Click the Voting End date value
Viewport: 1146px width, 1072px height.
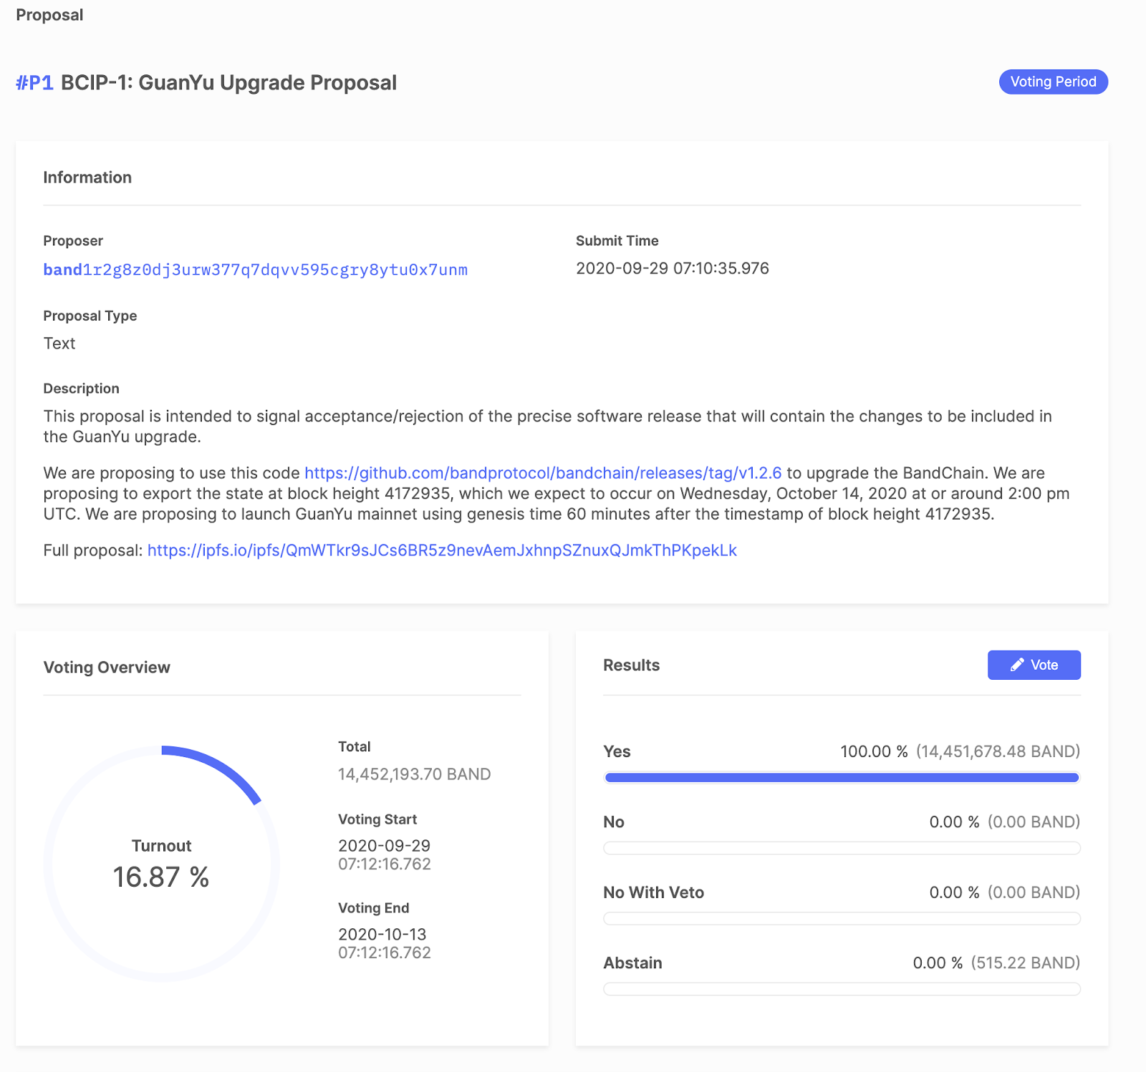(x=385, y=943)
